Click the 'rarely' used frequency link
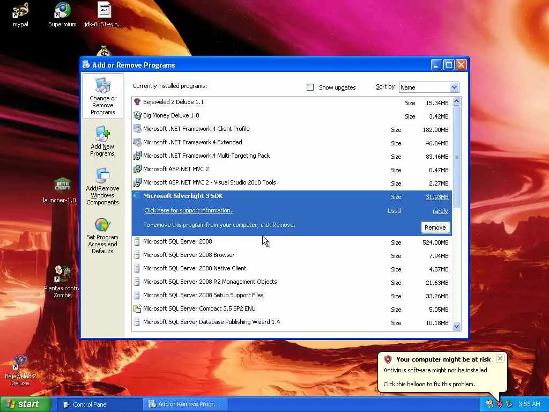This screenshot has width=549, height=412. [x=441, y=211]
